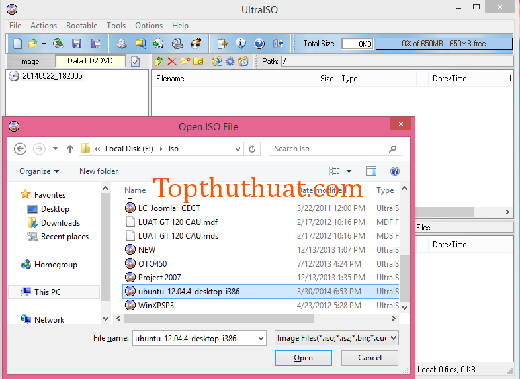Click the Save As multiple-floppy icon

pyautogui.click(x=95, y=44)
